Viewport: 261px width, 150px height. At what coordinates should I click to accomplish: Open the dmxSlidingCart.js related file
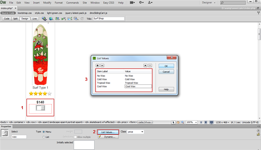pyautogui.click(x=98, y=13)
